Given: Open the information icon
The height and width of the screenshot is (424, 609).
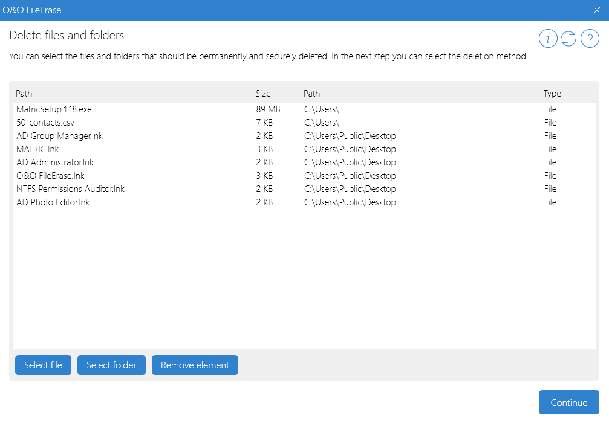Looking at the screenshot, I should click(548, 39).
